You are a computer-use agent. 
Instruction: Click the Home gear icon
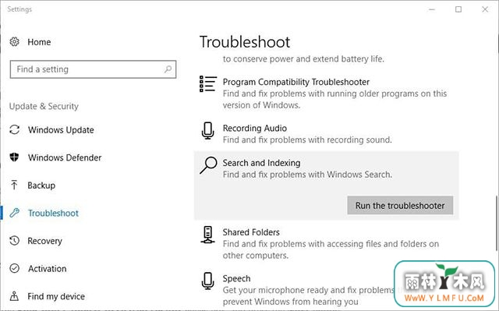14,41
